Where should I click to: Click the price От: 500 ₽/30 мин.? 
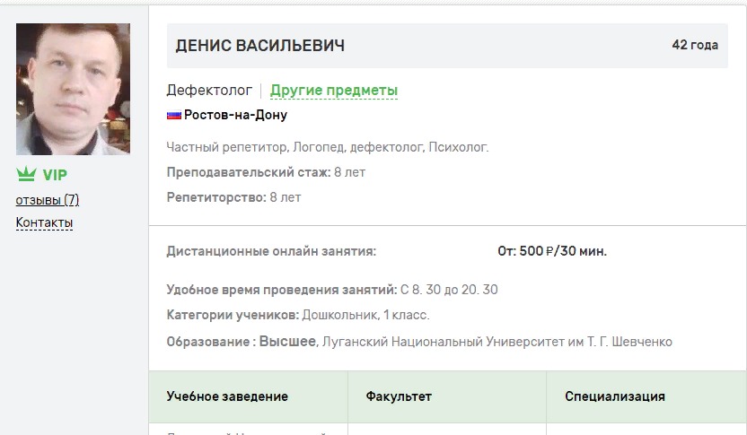(x=551, y=251)
